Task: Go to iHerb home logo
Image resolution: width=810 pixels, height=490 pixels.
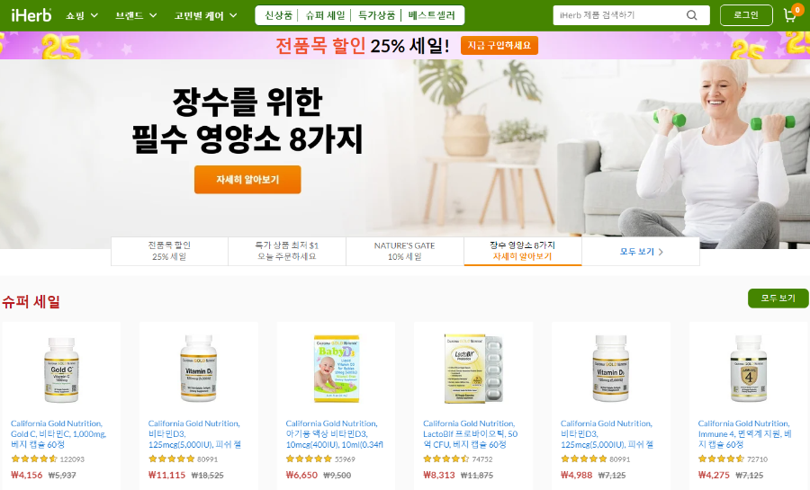Action: tap(31, 15)
